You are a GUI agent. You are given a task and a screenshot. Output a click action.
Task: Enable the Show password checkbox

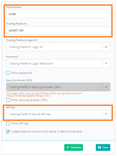coord(8,73)
